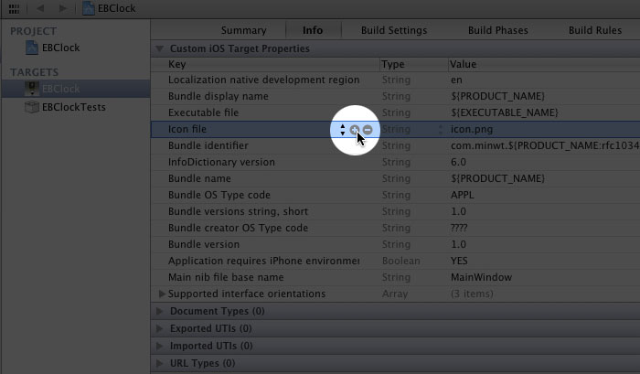Select the Info tab
This screenshot has width=640, height=374.
click(313, 30)
